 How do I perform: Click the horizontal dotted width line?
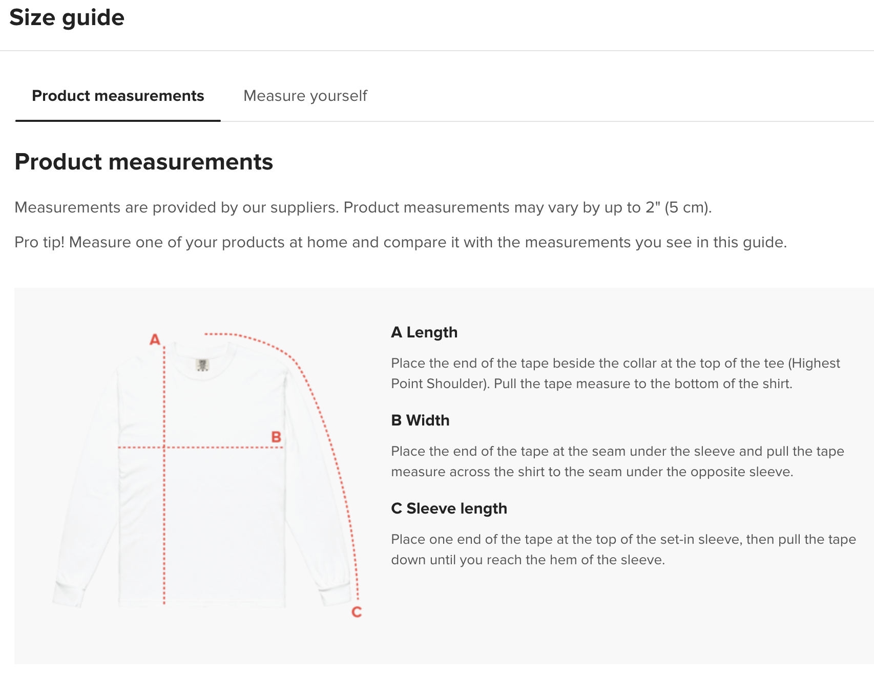pyautogui.click(x=200, y=448)
